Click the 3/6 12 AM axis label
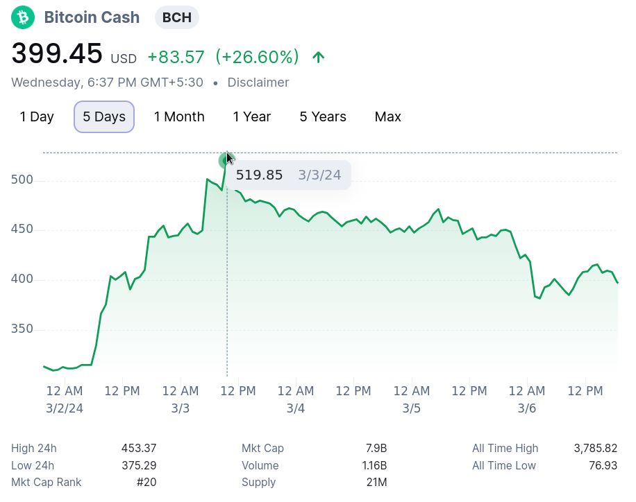 pos(527,399)
